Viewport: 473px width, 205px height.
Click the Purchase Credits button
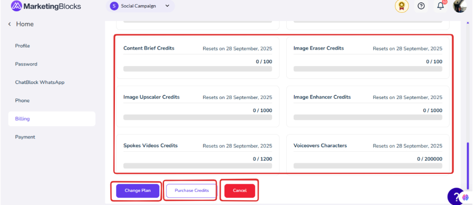click(192, 190)
